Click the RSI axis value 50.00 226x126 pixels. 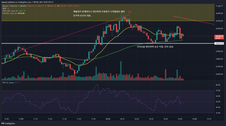pos(218,102)
